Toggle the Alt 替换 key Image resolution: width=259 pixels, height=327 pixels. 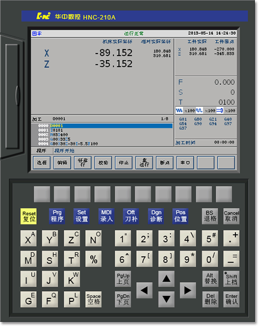(x=211, y=279)
